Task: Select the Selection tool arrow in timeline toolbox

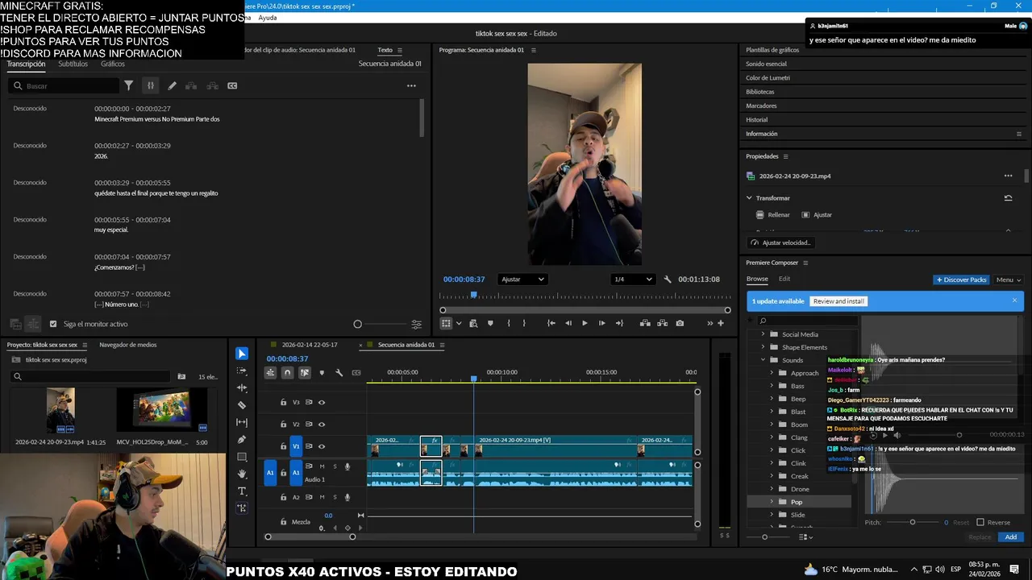Action: click(242, 354)
